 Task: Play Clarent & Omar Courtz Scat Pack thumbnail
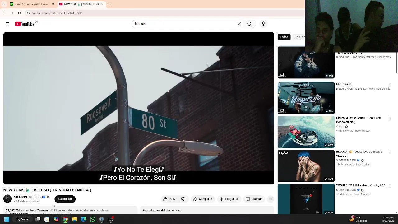(306, 132)
